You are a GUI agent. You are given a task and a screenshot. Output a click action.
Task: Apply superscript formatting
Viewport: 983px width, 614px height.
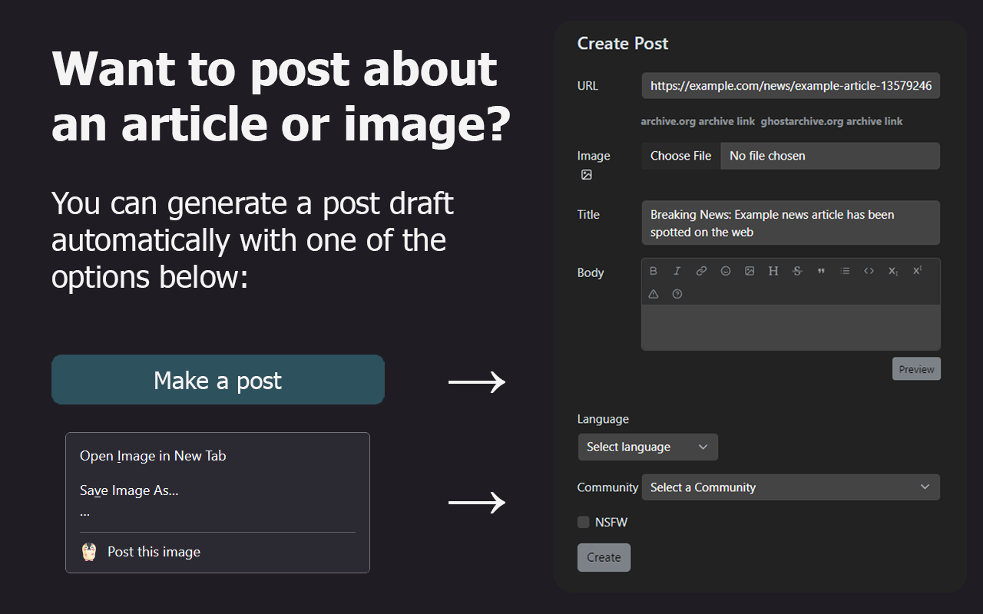pos(917,271)
